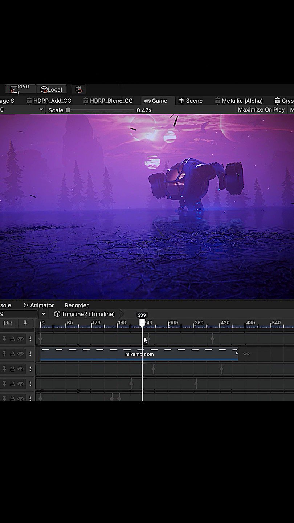Open the dropdown next to the frame field
The width and height of the screenshot is (294, 523).
pyautogui.click(x=43, y=313)
